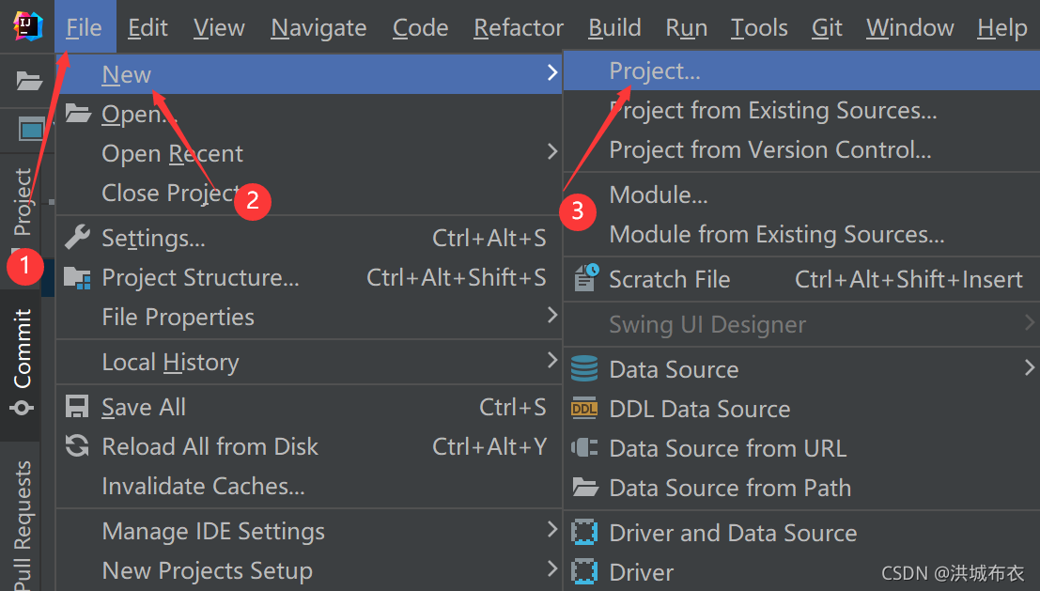
Task: Click the Project Structure folder icon
Action: [x=77, y=277]
